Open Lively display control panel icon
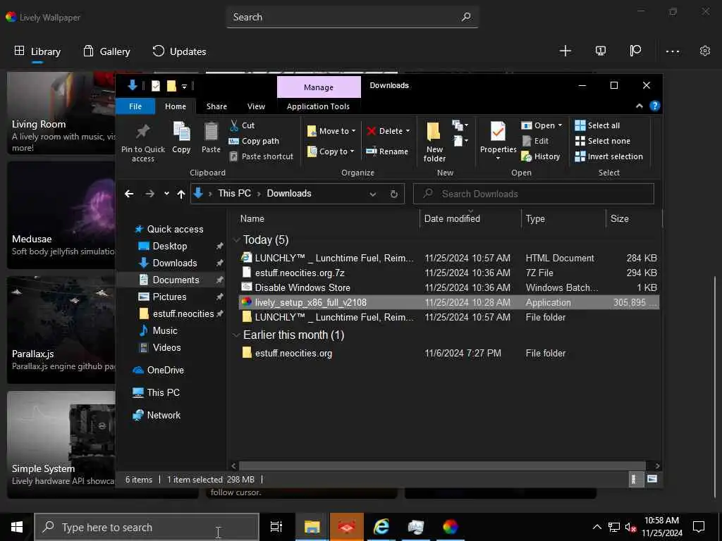 601,51
